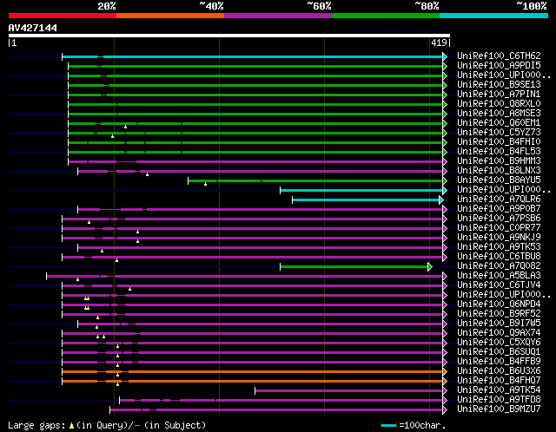Select the UniRef100_C0PR77 label
Image resolution: width=556 pixels, height=432 pixels.
click(499, 227)
